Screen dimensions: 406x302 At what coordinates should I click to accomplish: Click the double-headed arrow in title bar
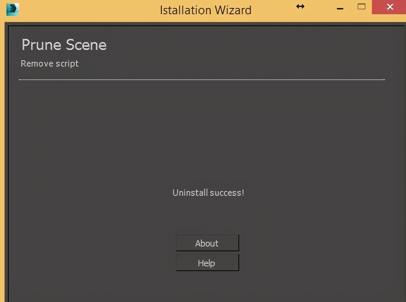click(x=300, y=6)
